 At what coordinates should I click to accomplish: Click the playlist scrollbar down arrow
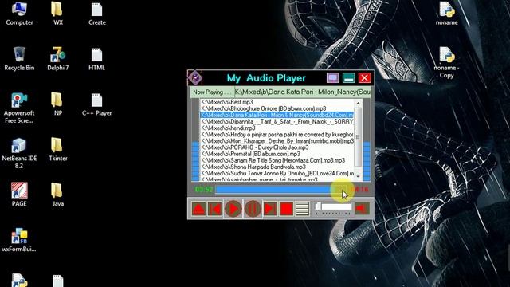coord(358,176)
